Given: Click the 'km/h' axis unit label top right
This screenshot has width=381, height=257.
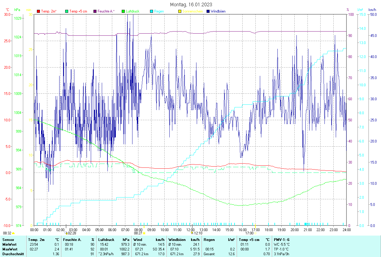Looking at the screenshot, I should click(x=372, y=10).
